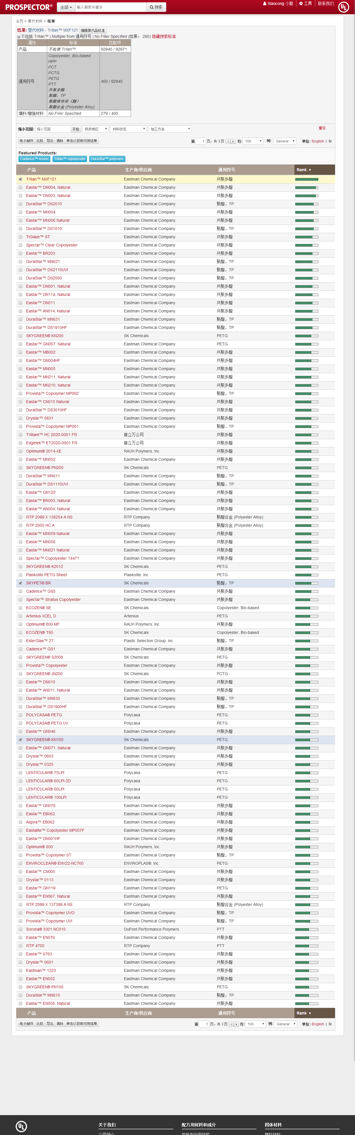Click 单击以获取可视结果 above the table
The image size is (355, 1135).
(x=82, y=141)
